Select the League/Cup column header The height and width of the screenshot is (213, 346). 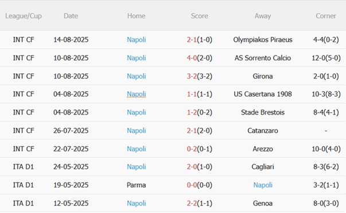click(24, 16)
